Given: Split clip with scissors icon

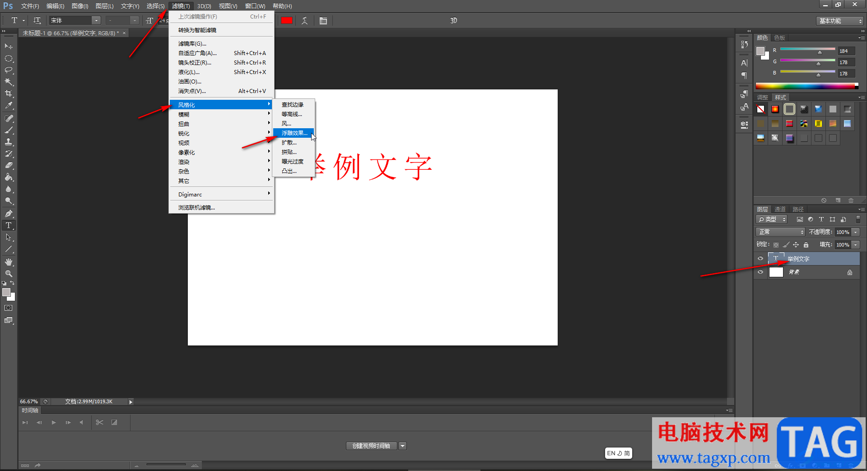Looking at the screenshot, I should pyautogui.click(x=100, y=423).
